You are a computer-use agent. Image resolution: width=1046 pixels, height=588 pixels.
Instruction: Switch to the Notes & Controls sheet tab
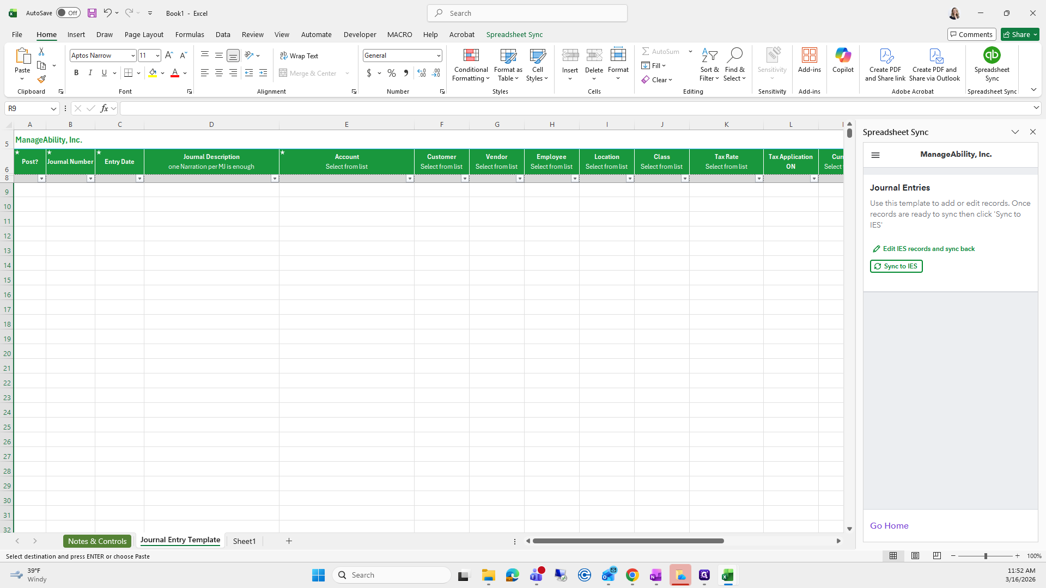(x=97, y=541)
